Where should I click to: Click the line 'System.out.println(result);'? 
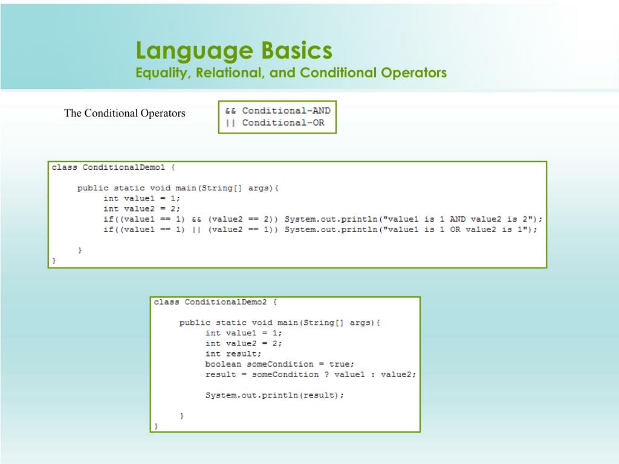point(275,395)
